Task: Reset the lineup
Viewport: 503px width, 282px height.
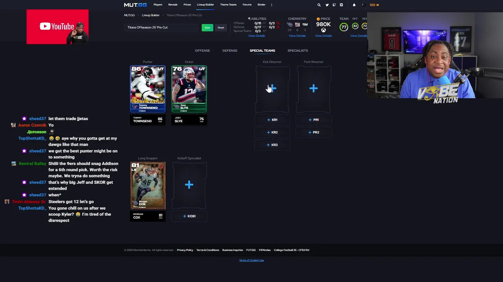Action: [x=221, y=28]
